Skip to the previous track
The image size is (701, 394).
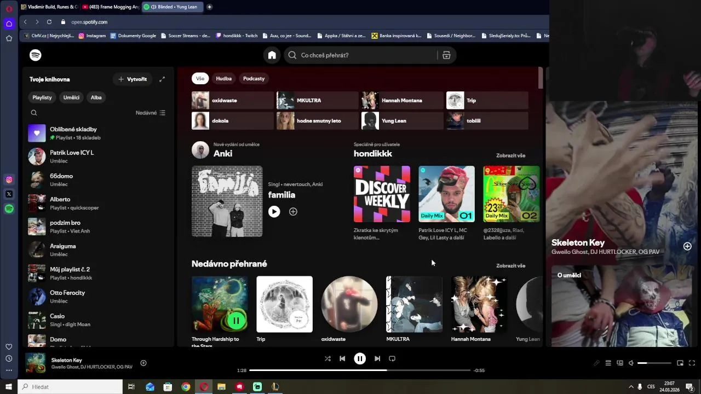342,358
